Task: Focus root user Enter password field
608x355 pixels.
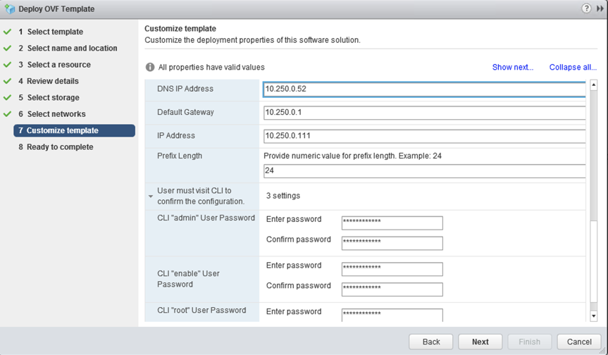Action: (392, 315)
